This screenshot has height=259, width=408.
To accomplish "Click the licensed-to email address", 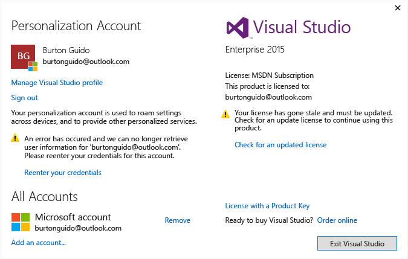I will pyautogui.click(x=268, y=97).
